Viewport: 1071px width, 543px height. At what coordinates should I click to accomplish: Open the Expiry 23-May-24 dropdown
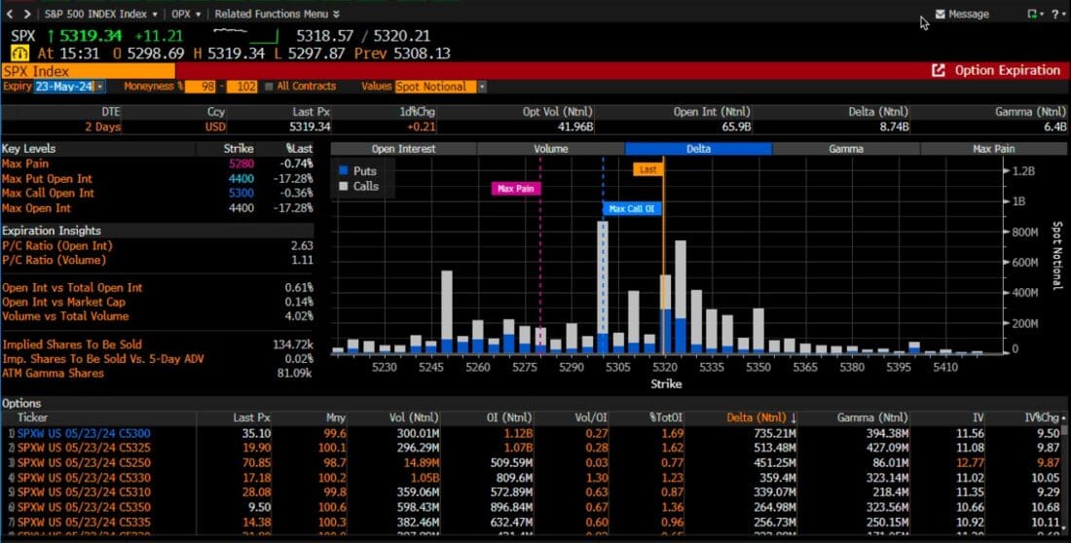(68, 87)
